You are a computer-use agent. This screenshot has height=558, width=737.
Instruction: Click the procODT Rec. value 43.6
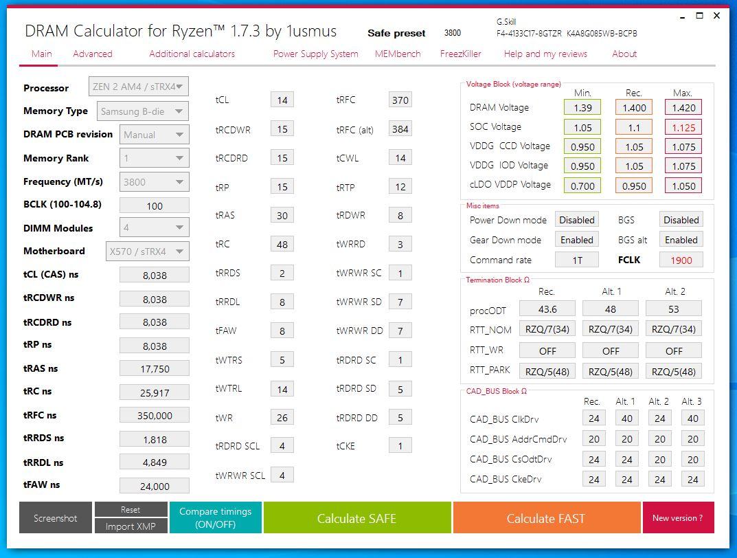pyautogui.click(x=547, y=309)
